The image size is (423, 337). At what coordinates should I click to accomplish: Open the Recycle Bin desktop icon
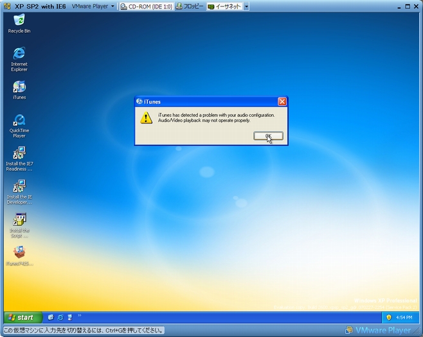click(19, 24)
